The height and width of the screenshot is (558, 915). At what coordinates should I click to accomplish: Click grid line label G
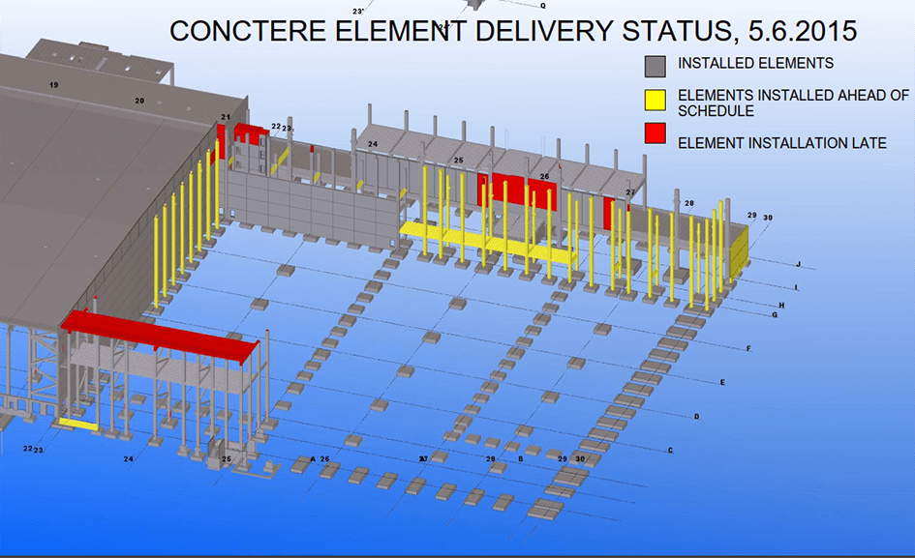pos(775,315)
